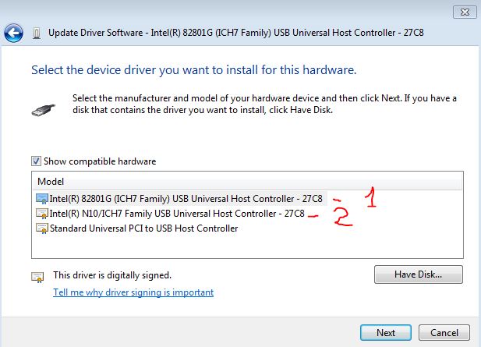Go back with the blue arrow button
Image resolution: width=481 pixels, height=347 pixels.
[13, 33]
